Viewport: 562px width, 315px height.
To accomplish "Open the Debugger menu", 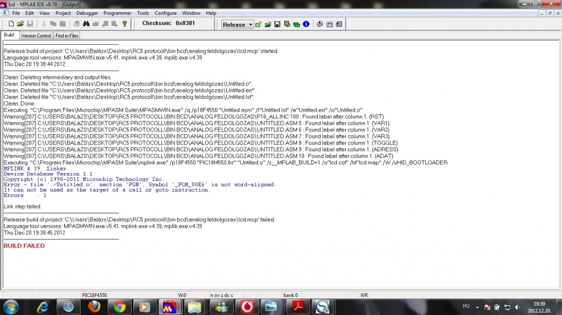I will coord(87,13).
